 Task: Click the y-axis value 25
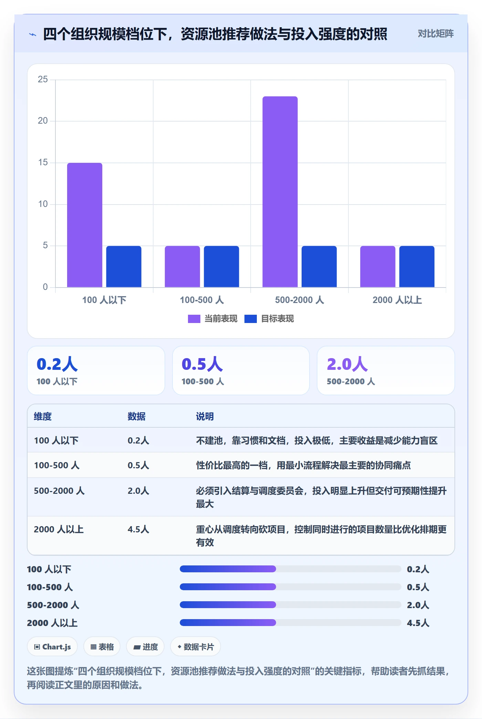point(43,80)
